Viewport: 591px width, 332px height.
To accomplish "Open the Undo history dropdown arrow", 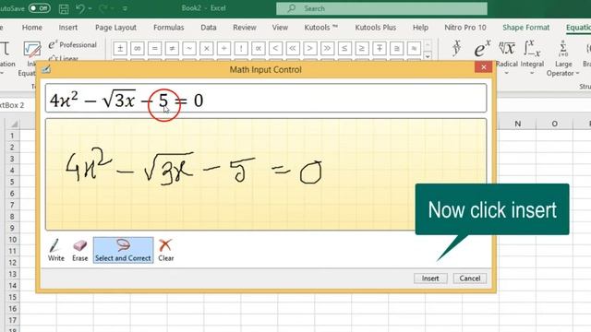I will tap(90, 8).
